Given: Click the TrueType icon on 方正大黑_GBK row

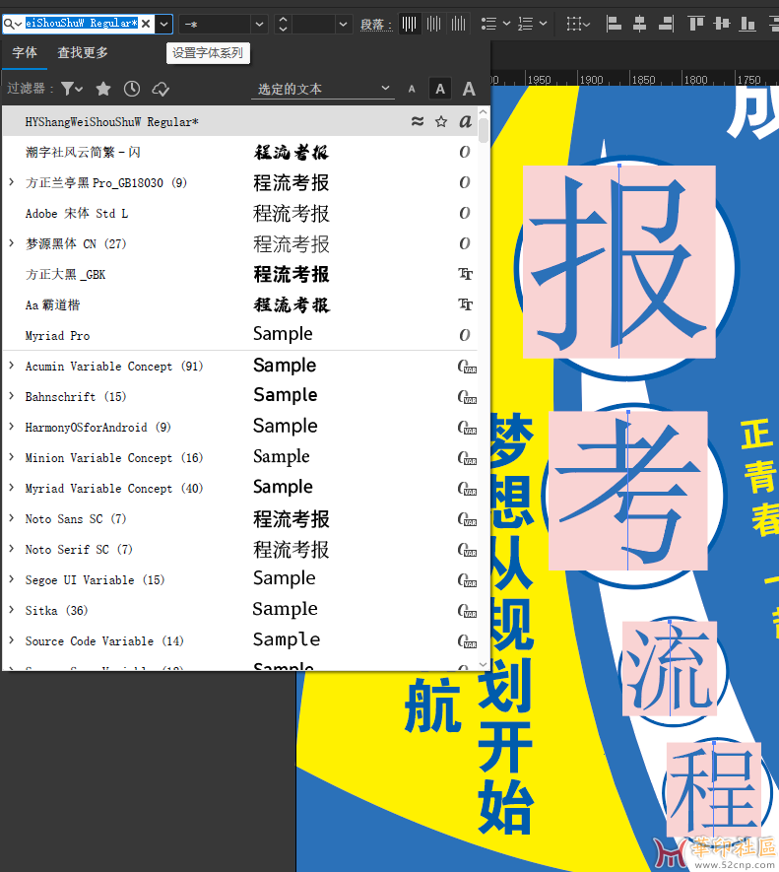Looking at the screenshot, I should click(466, 274).
